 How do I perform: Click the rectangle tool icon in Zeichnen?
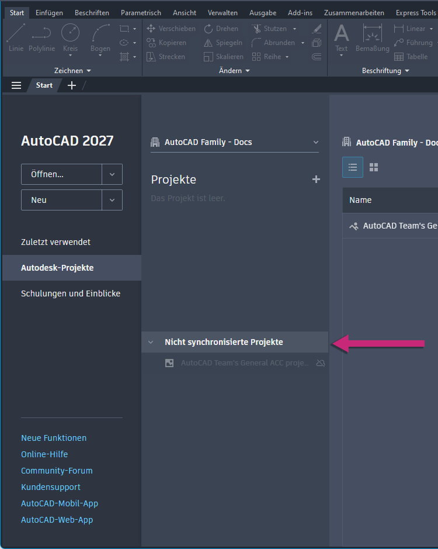(x=124, y=29)
